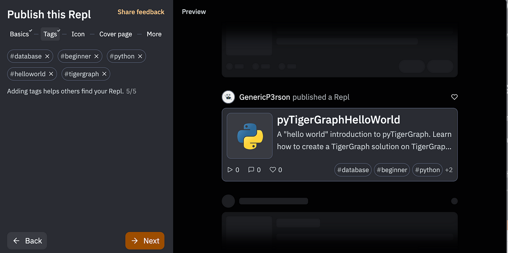Remove the #beginner tag
Image resolution: width=508 pixels, height=253 pixels.
(96, 56)
